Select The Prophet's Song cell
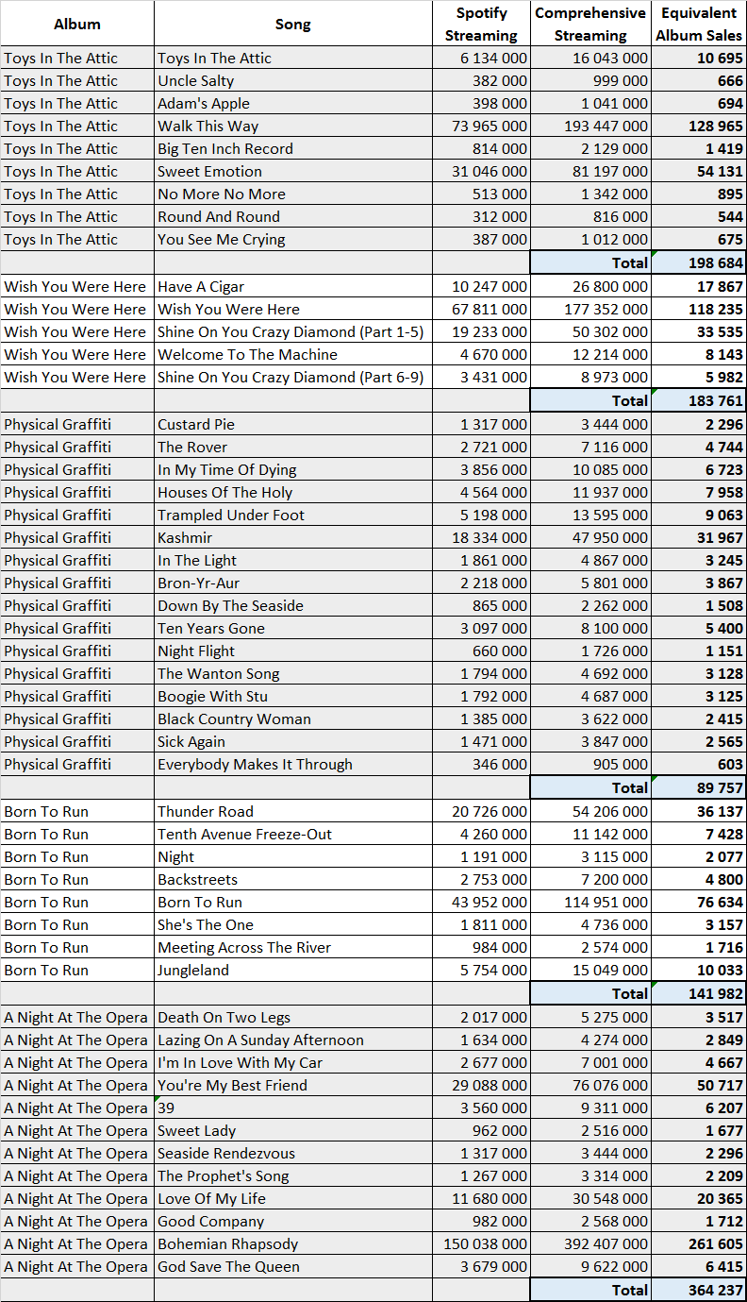This screenshot has width=747, height=1302. [x=292, y=1175]
